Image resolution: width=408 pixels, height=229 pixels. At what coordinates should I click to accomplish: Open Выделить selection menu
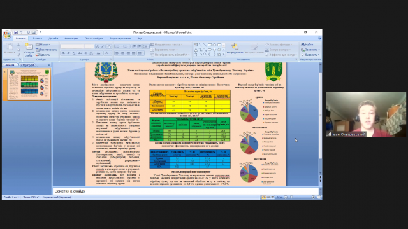click(310, 55)
